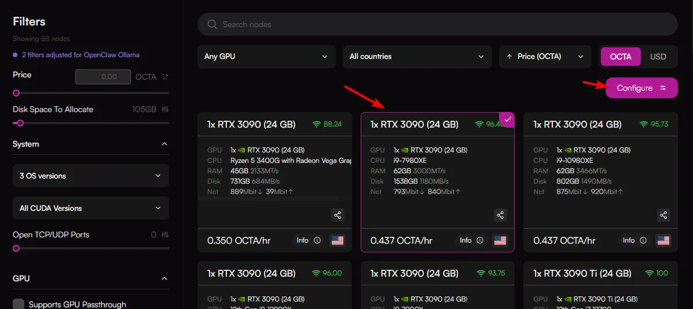Click the Configure button
The width and height of the screenshot is (693, 309).
(641, 88)
